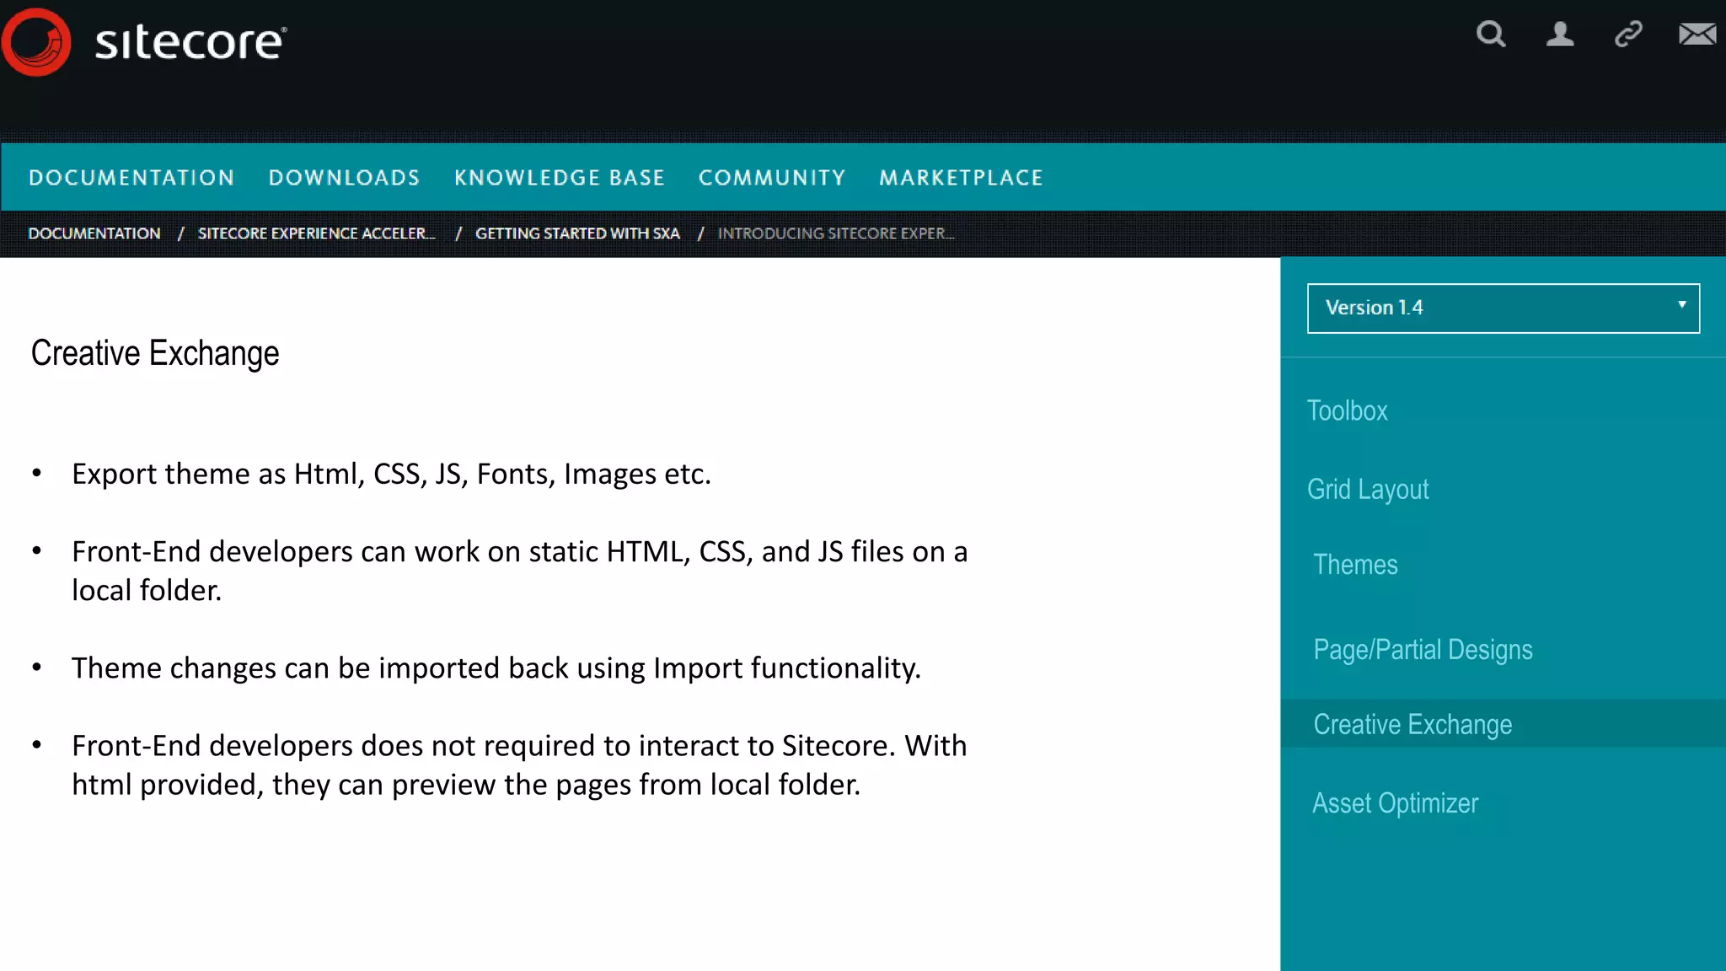
Task: Open the Version 1.4 dropdown
Action: tap(1492, 308)
